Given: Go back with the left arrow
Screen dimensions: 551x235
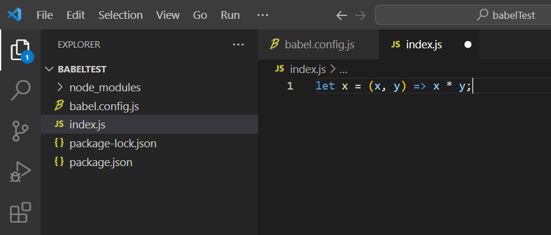Looking at the screenshot, I should click(341, 15).
